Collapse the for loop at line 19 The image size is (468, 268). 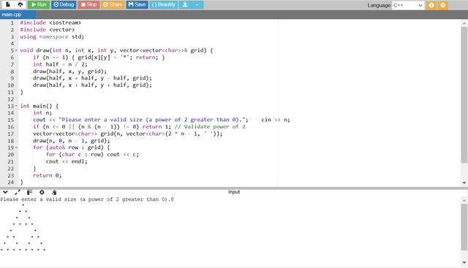click(x=16, y=148)
